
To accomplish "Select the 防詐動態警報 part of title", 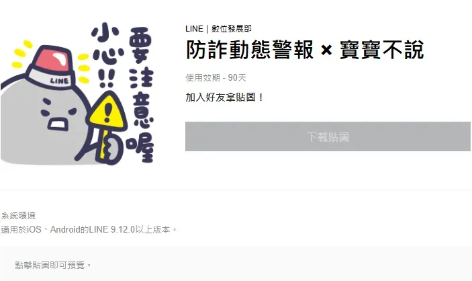I will pyautogui.click(x=250, y=50).
